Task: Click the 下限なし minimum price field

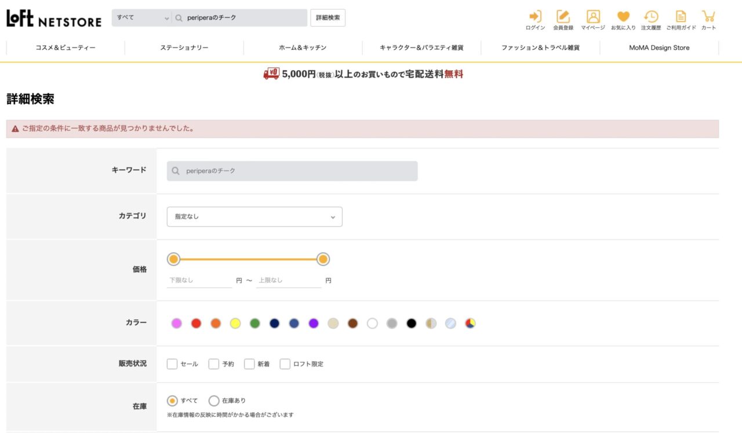Action: pyautogui.click(x=199, y=281)
